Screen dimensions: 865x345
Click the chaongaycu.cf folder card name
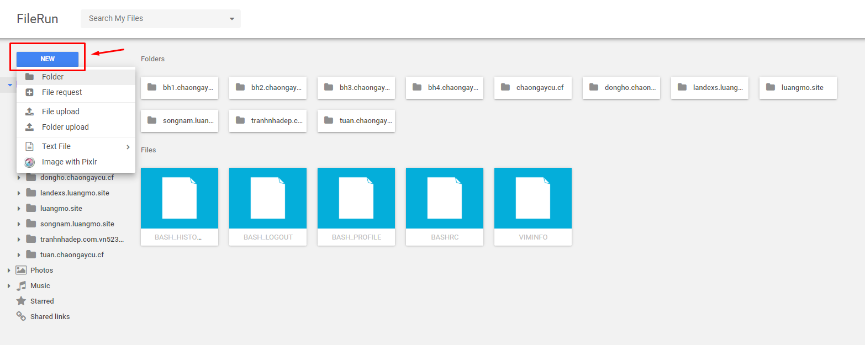[x=540, y=87]
